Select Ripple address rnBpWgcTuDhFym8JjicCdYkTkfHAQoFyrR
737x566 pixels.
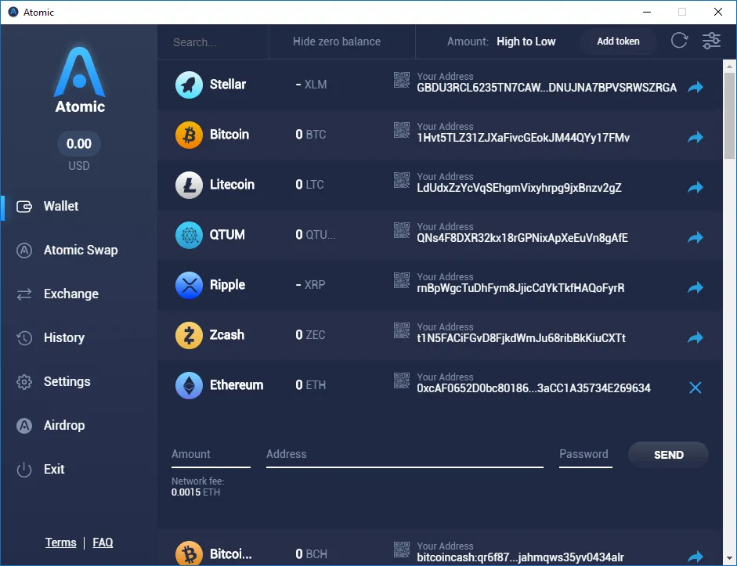tap(521, 288)
